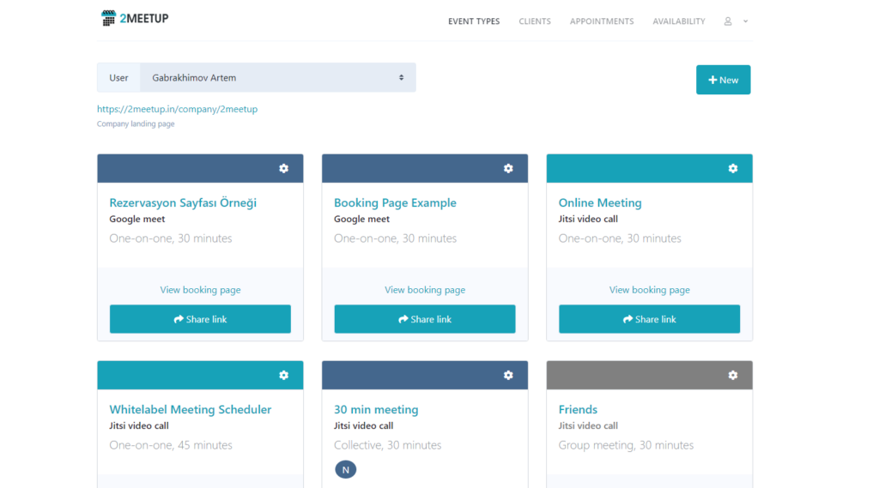Click 'Jitsi video call' under Whitelabel Meeting Scheduler
The image size is (879, 488).
[x=139, y=425]
